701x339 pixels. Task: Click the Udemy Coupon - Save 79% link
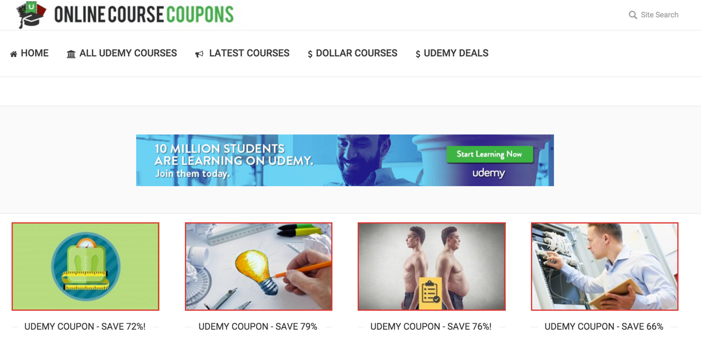click(258, 326)
